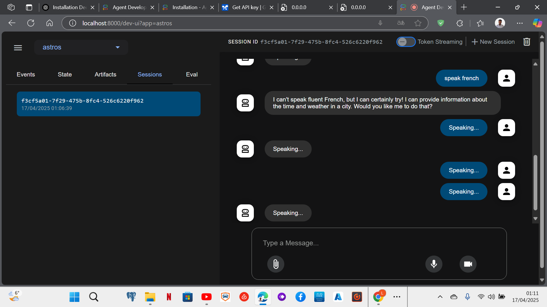This screenshot has width=547, height=307.
Task: Toggle the Token Streaming switch
Action: (x=406, y=42)
